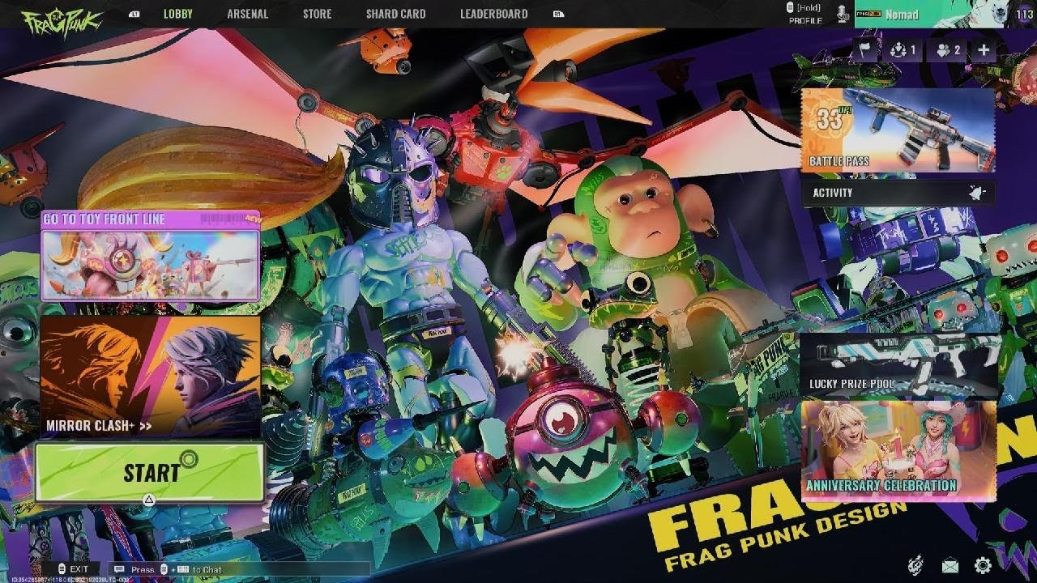Open the Lucky Prize Pool banner

899,364
